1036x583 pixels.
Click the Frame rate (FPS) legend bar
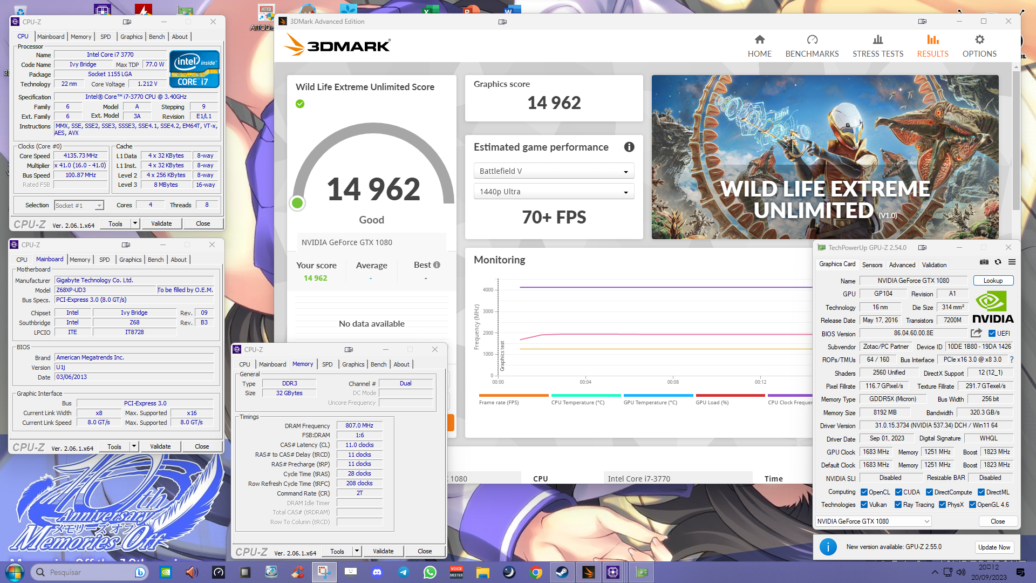click(x=513, y=396)
